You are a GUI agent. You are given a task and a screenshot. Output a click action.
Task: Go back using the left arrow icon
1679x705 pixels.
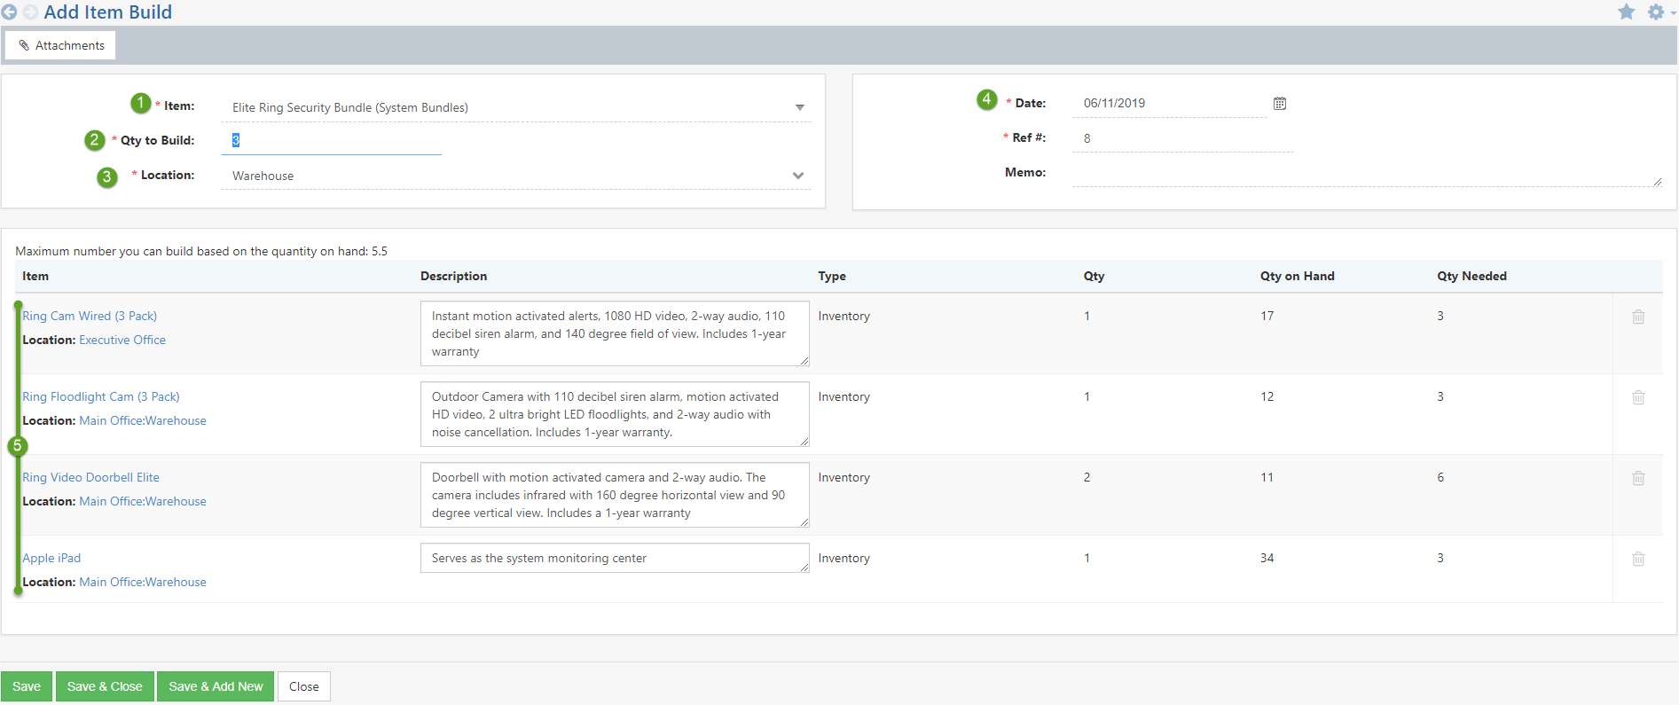coord(9,12)
